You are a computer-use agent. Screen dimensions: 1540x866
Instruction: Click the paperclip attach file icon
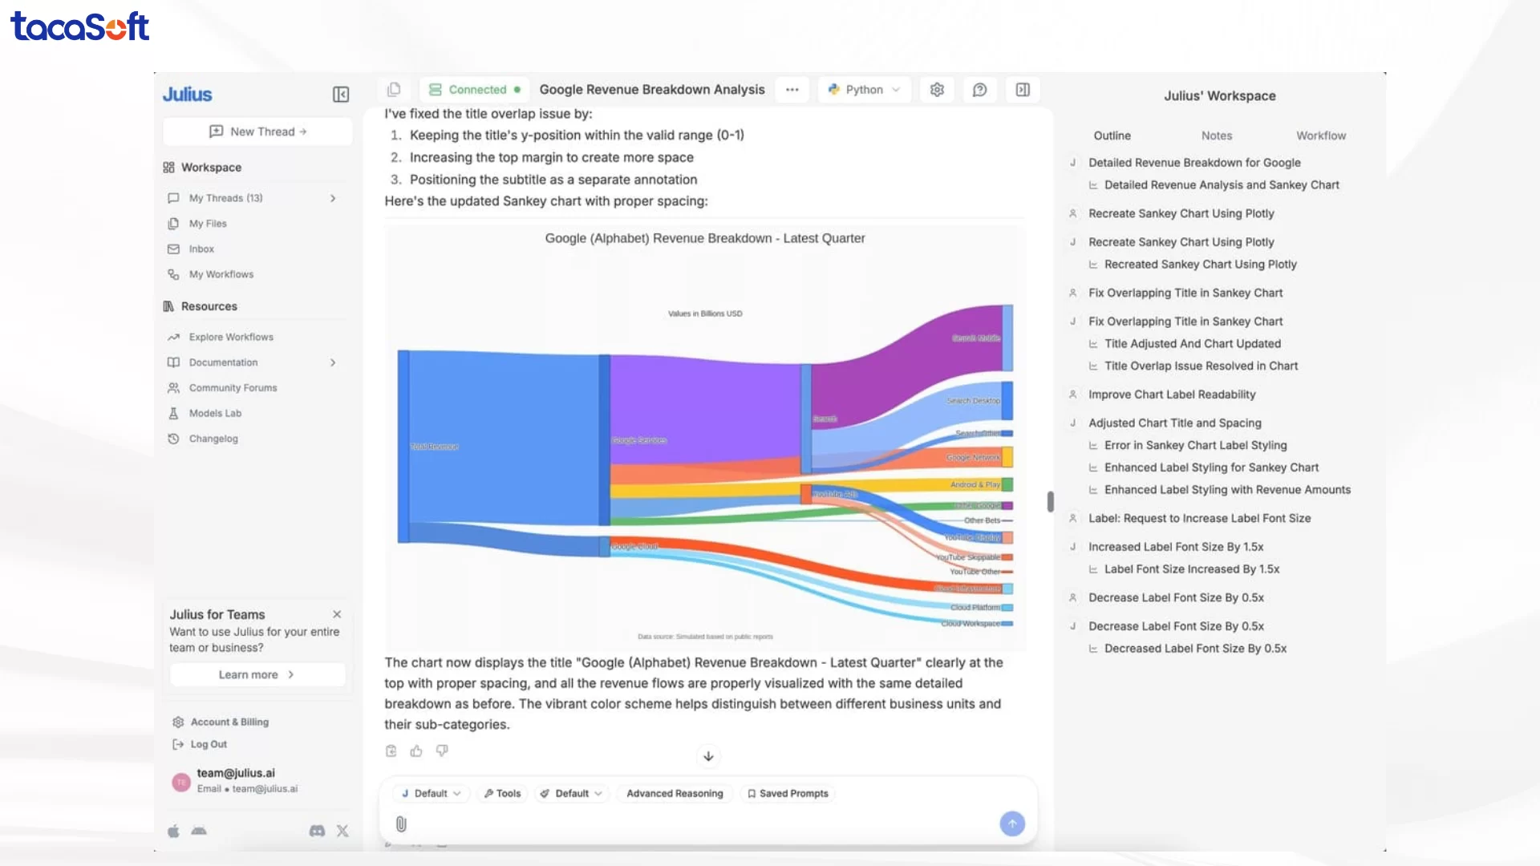pos(402,824)
